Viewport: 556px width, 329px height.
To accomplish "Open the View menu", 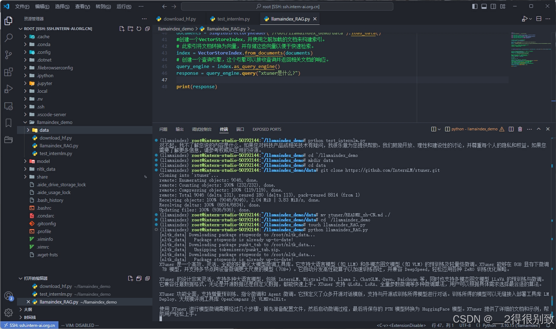I will click(x=83, y=6).
